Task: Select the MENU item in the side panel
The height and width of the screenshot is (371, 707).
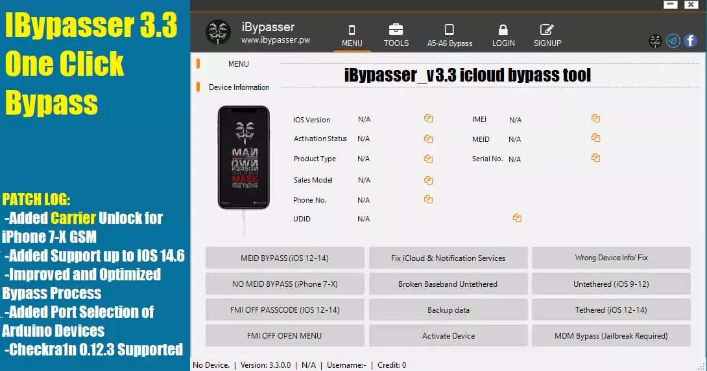Action: [x=238, y=64]
